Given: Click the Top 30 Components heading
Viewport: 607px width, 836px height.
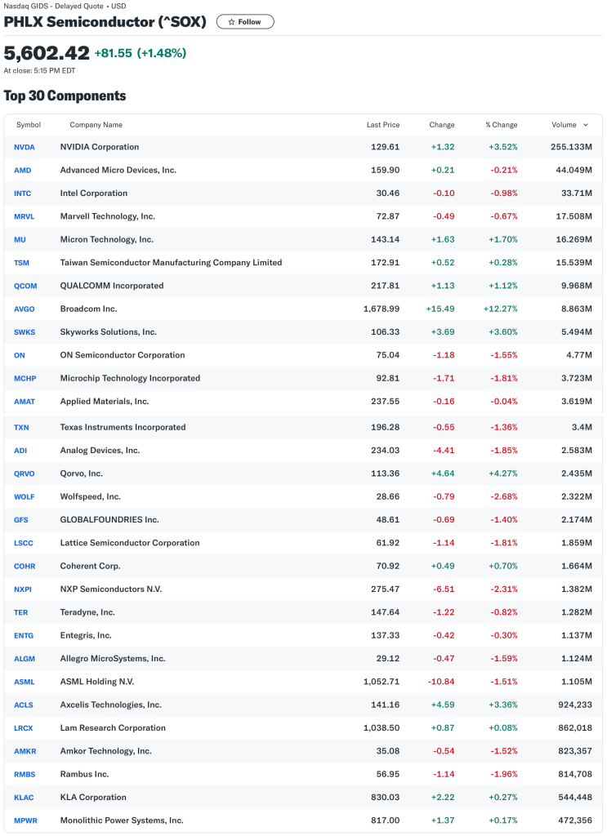Looking at the screenshot, I should [65, 96].
